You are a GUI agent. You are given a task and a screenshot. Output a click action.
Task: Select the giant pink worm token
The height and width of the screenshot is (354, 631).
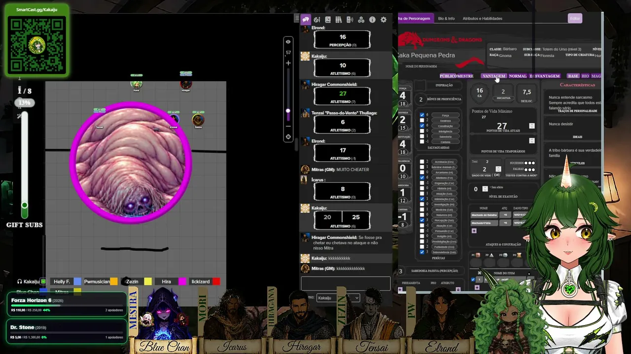tap(131, 162)
